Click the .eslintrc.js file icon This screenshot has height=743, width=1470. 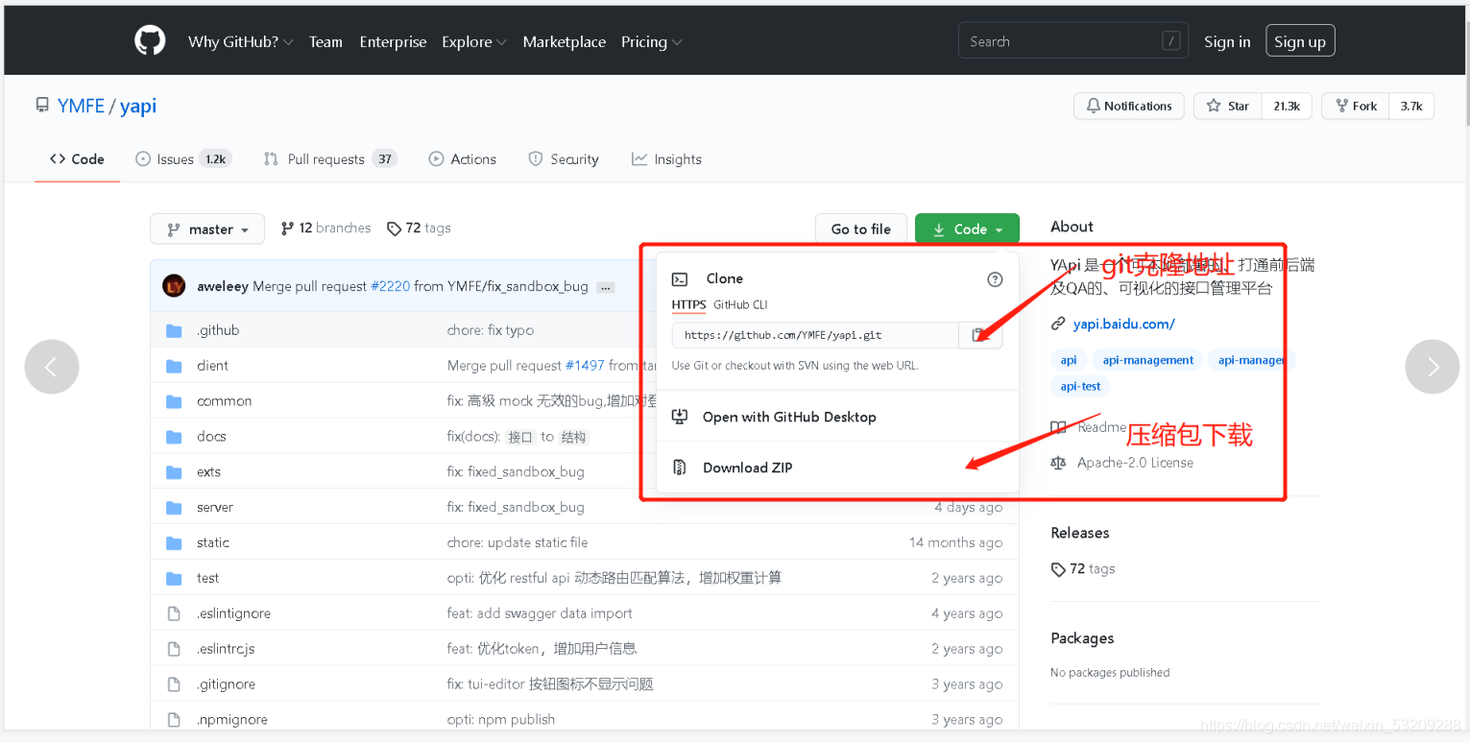pyautogui.click(x=174, y=649)
